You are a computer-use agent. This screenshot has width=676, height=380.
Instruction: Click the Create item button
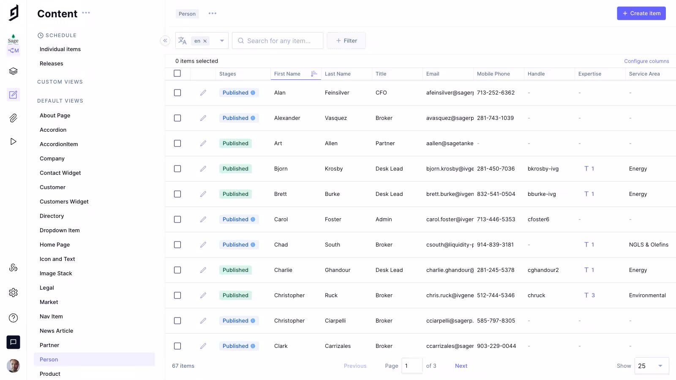641,14
